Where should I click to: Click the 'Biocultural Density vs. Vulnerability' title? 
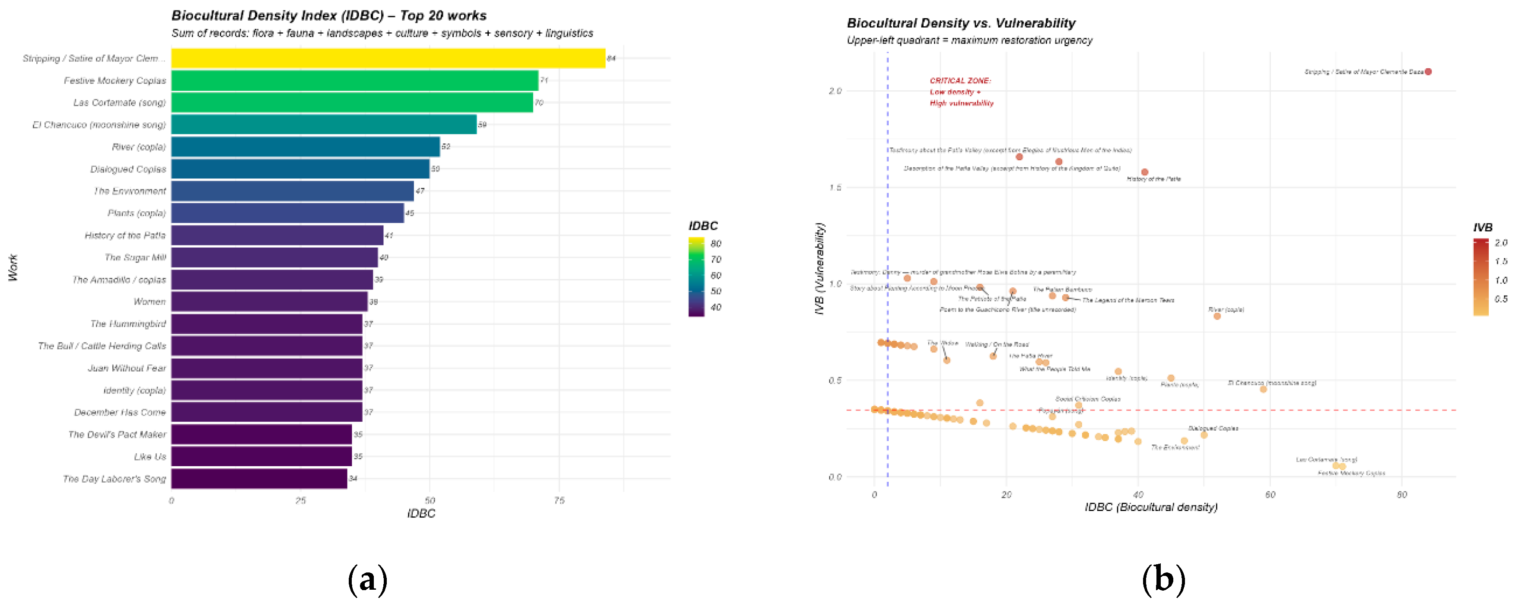click(x=961, y=23)
